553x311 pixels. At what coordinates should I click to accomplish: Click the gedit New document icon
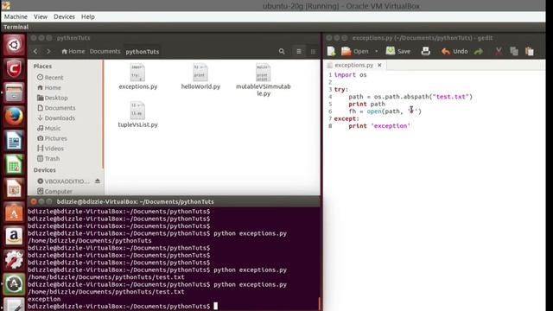(331, 51)
